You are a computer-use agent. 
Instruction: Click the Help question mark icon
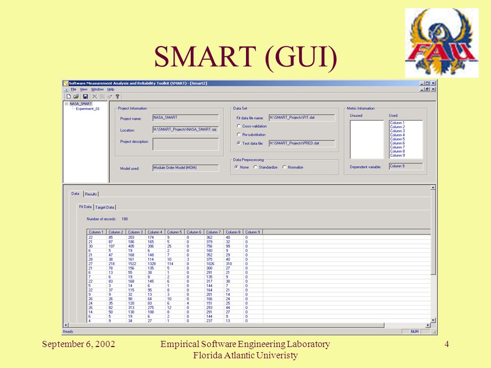point(118,97)
